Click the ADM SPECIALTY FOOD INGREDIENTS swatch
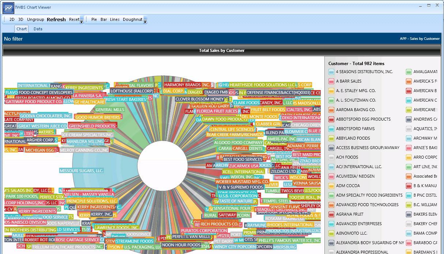 click(x=331, y=196)
